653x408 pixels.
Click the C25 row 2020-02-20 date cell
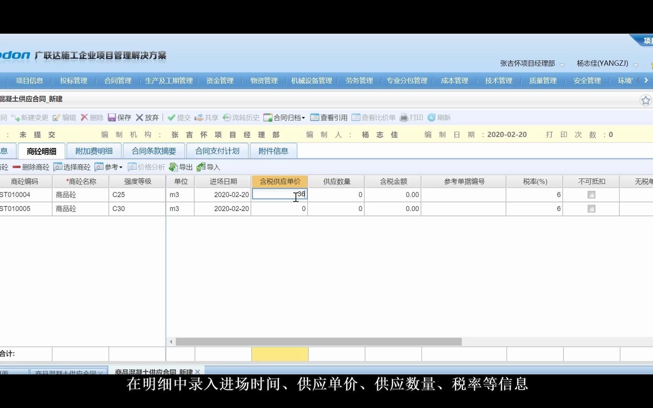[x=223, y=195]
